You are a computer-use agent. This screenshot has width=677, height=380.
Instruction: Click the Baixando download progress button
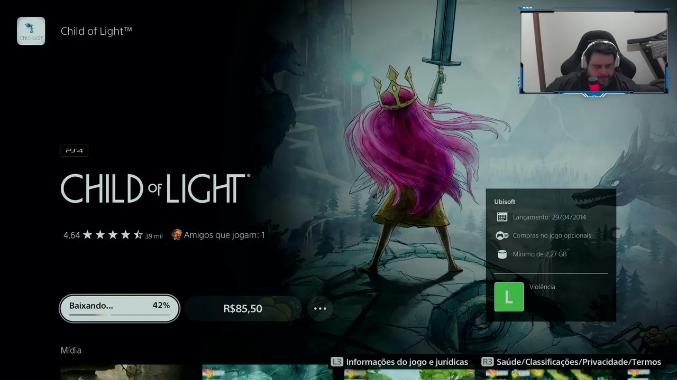(x=120, y=308)
